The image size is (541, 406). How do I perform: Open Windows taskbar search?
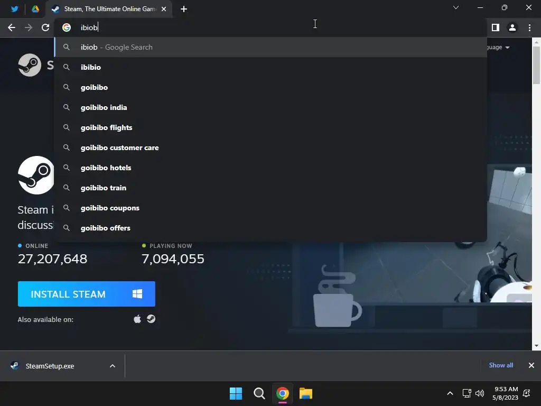[259, 393]
